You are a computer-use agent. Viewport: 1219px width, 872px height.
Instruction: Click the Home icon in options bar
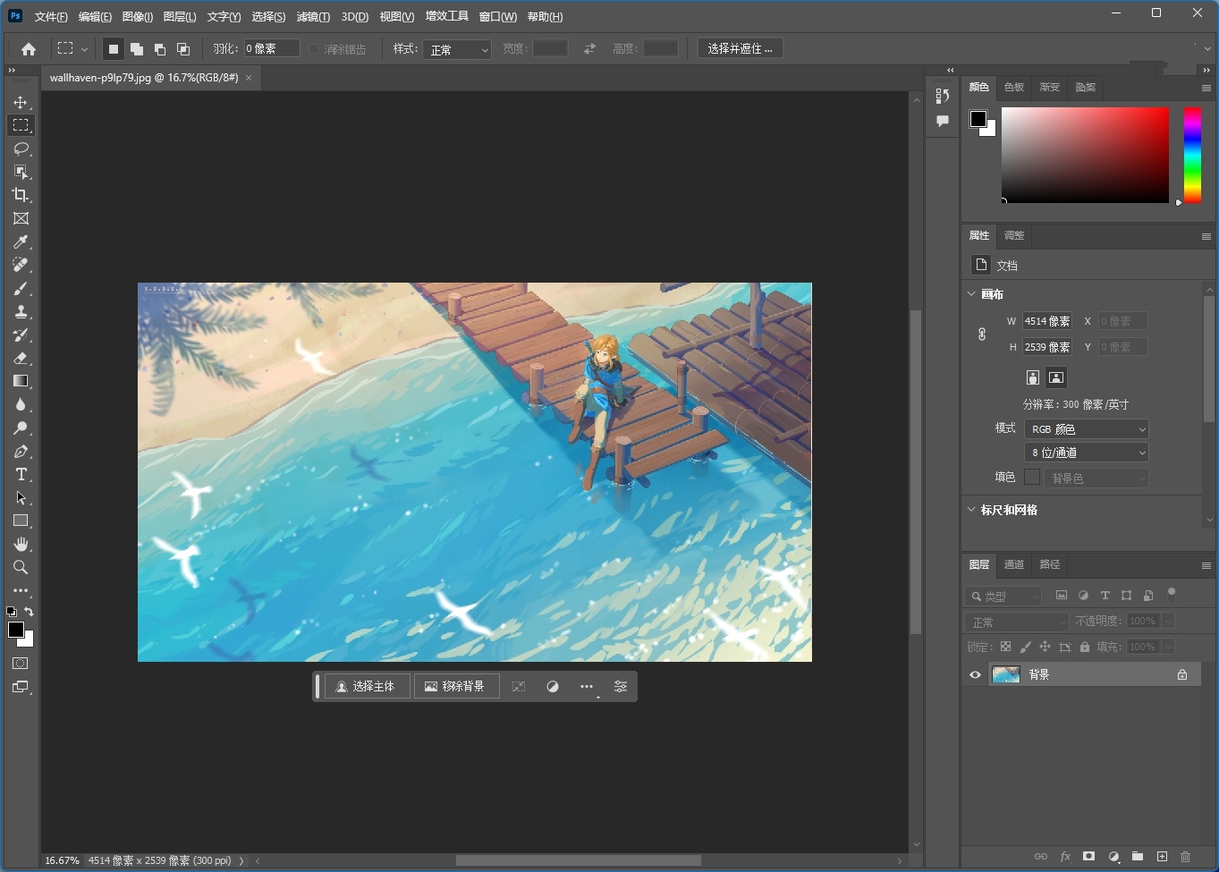tap(29, 49)
